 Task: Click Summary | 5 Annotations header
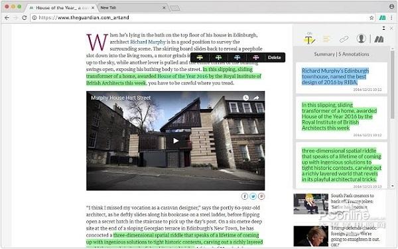342,54
